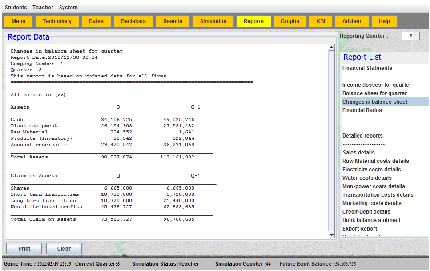The height and width of the screenshot is (271, 430).
Task: Open Bank balance statment report
Action: coord(371,220)
